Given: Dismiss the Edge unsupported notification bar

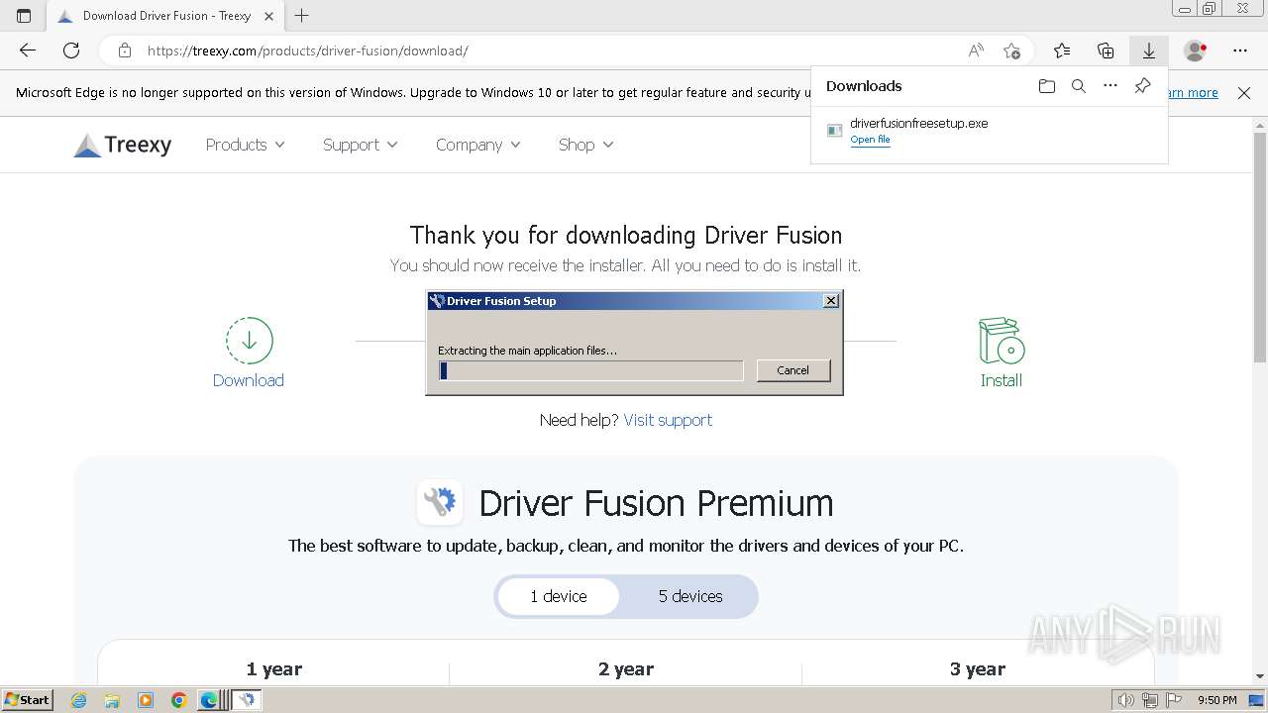Looking at the screenshot, I should click(x=1244, y=93).
